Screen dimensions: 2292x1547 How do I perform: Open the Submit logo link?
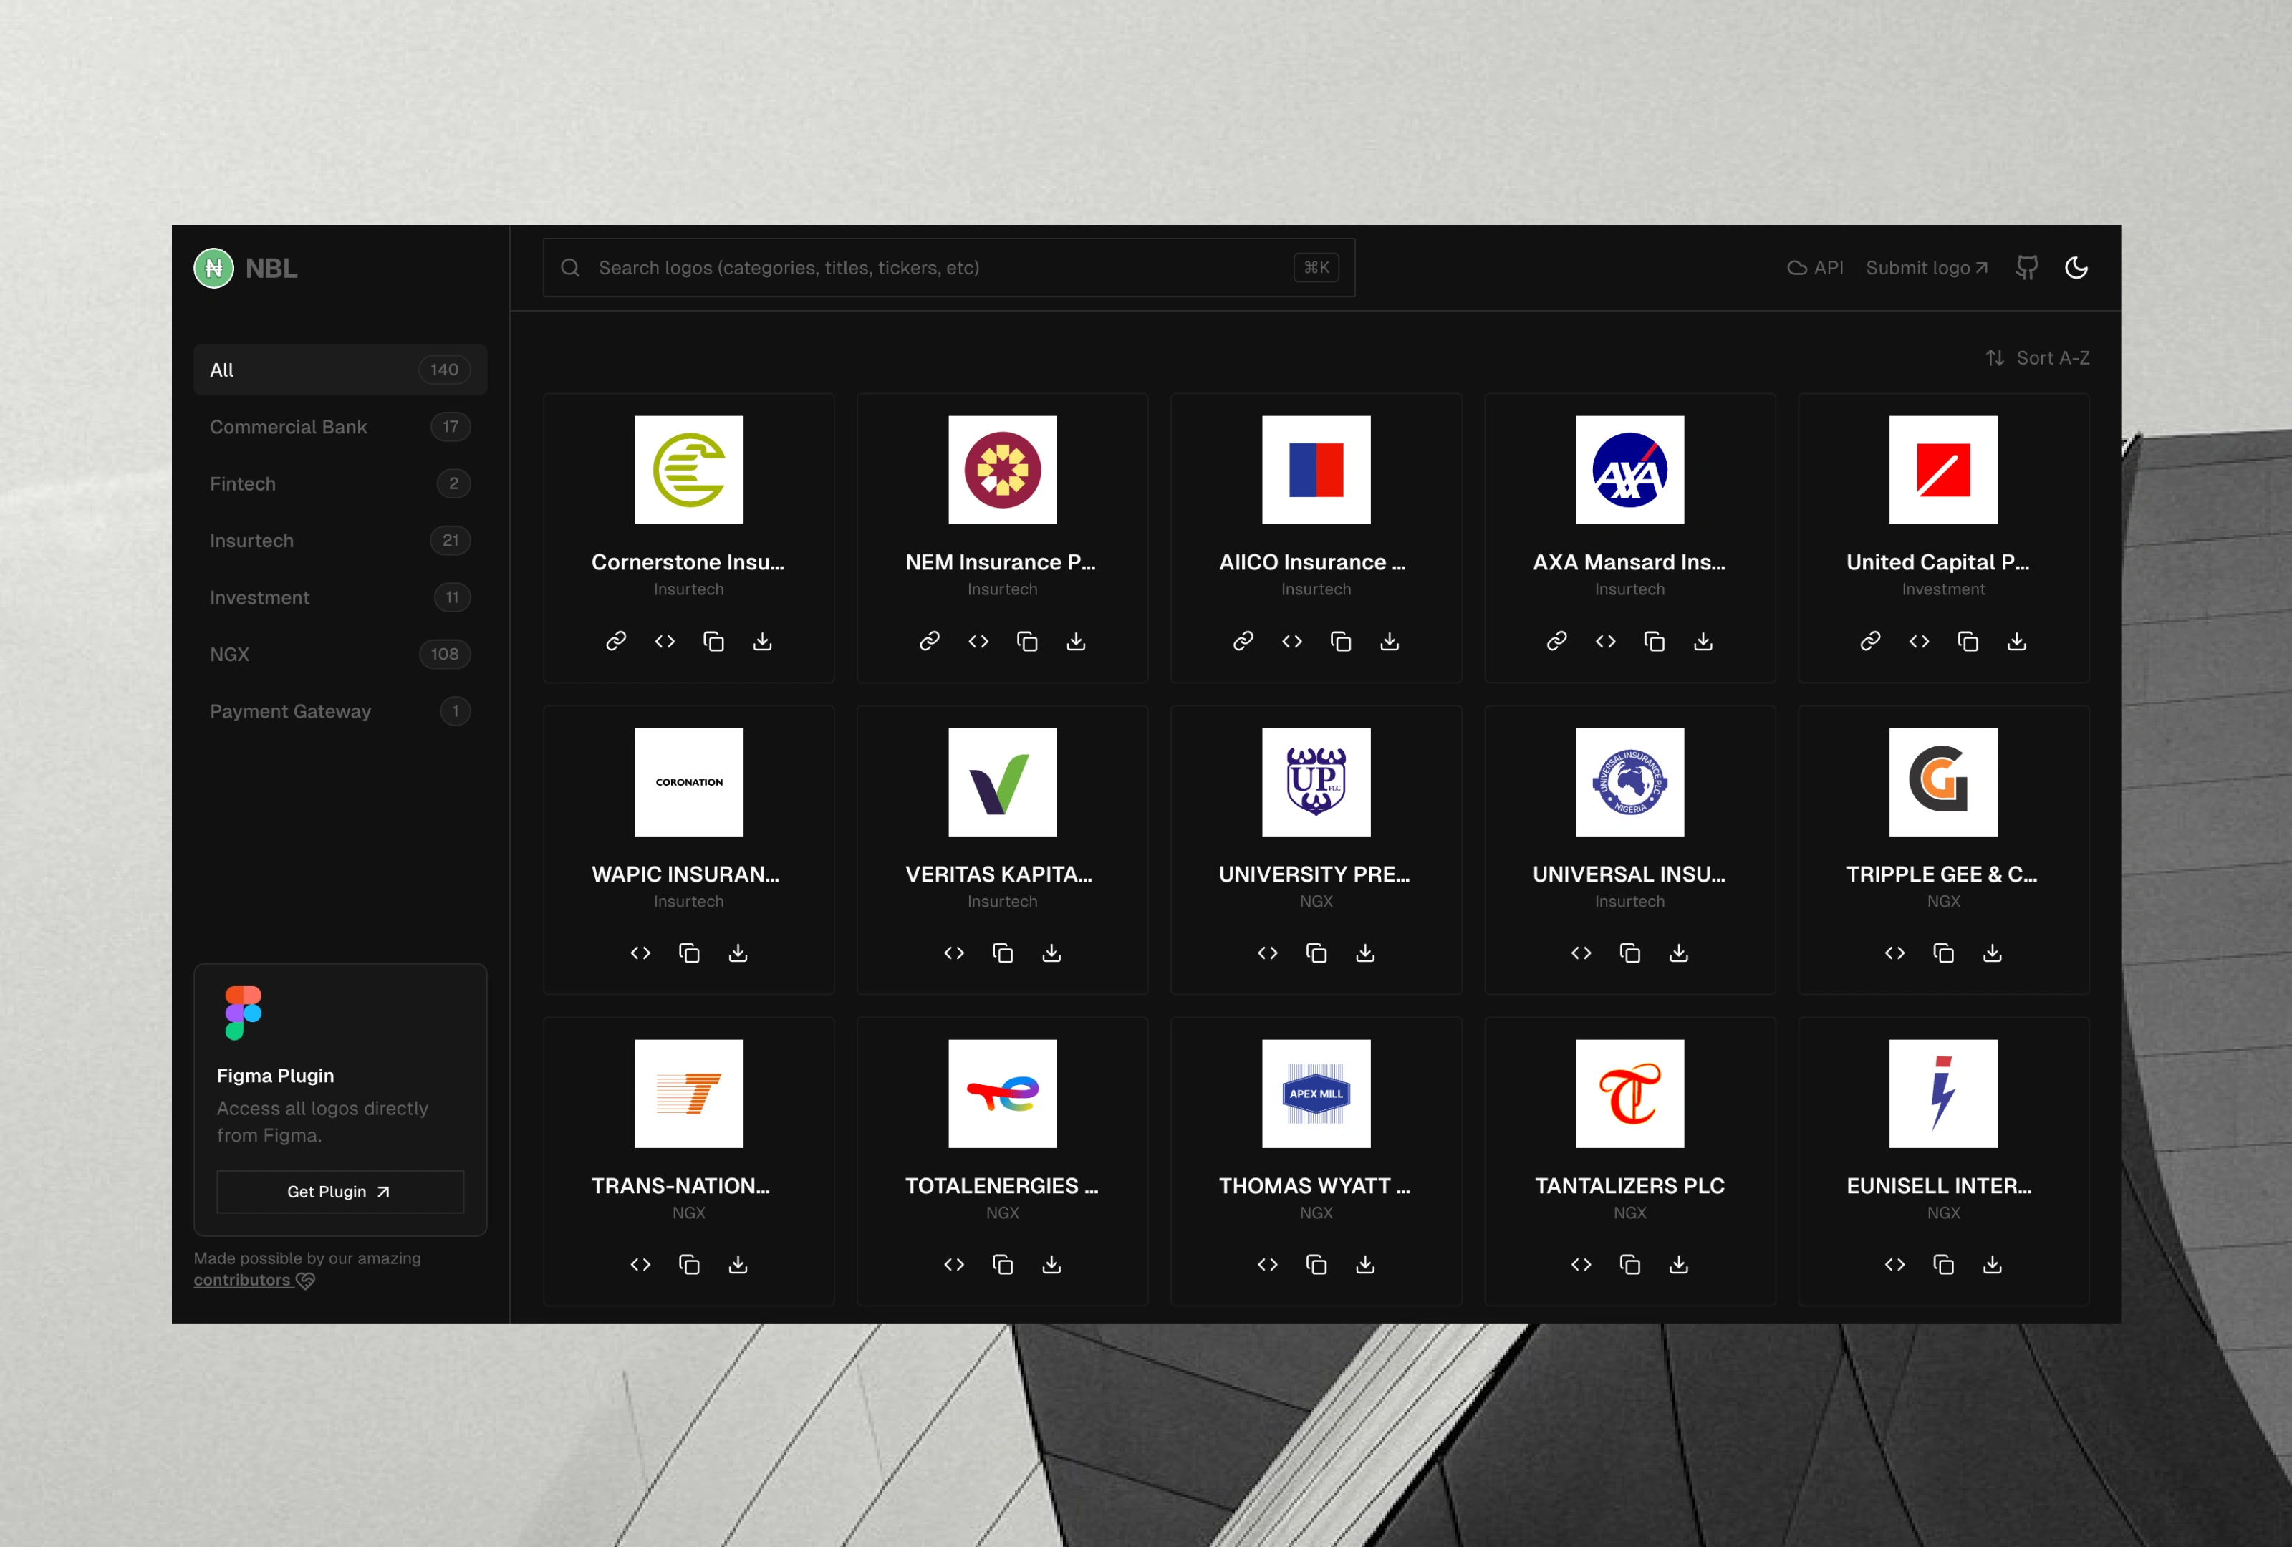[1926, 268]
